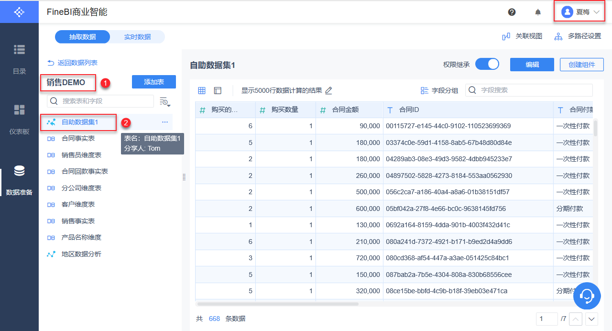
Task: Open 多路径设置 from the top bar
Action: tap(578, 36)
